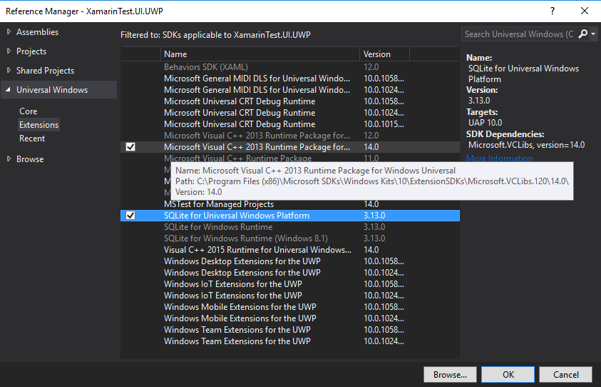Image resolution: width=601 pixels, height=387 pixels.
Task: Expand the Projects tree node arrow
Action: pos(9,51)
